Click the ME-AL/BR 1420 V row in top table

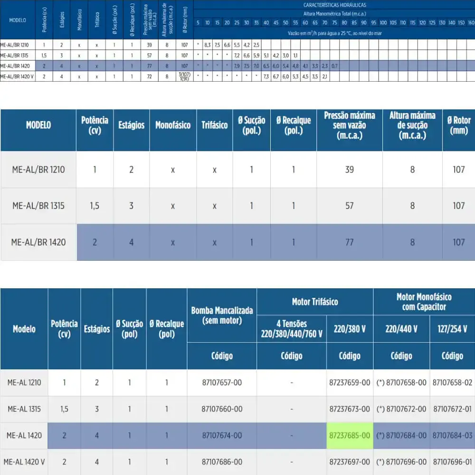237,76
